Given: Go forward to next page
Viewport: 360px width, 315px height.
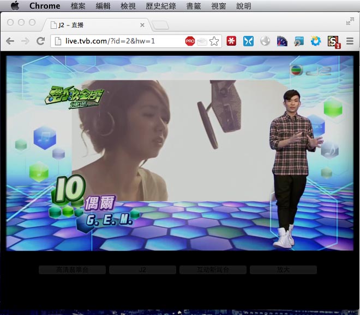Looking at the screenshot, I should [x=25, y=41].
